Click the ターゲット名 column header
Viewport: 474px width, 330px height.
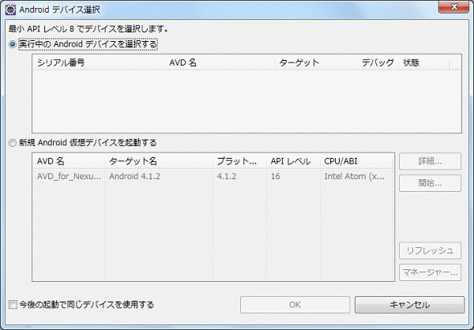click(159, 161)
